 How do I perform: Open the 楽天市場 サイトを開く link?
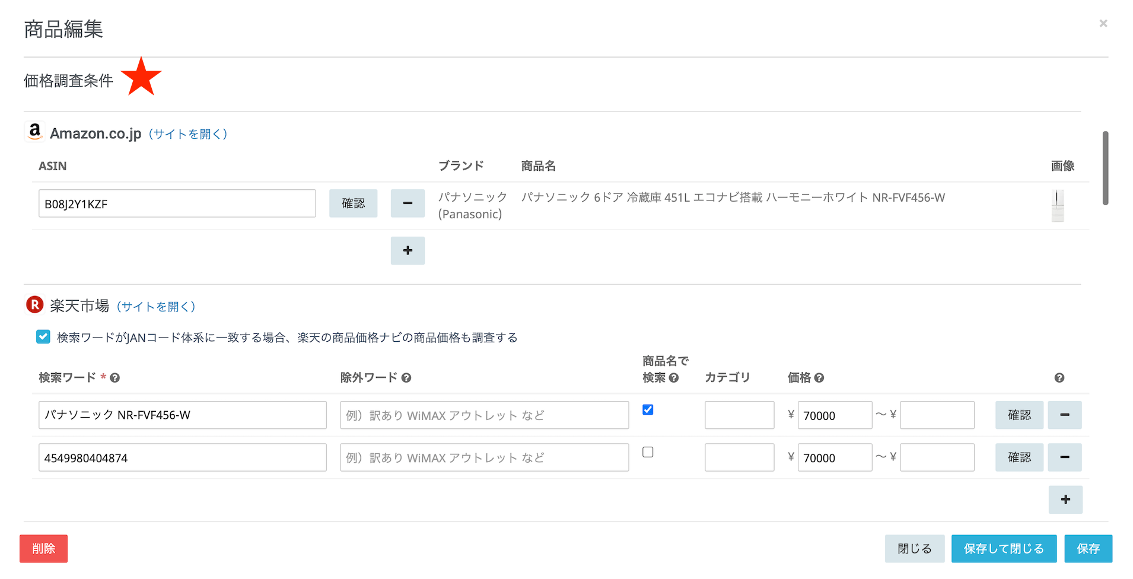[x=155, y=307]
